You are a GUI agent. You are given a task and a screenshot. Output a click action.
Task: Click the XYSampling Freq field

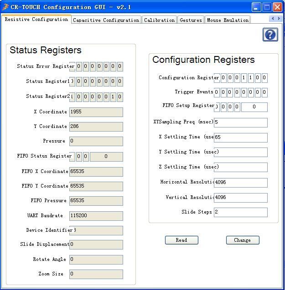(240, 122)
